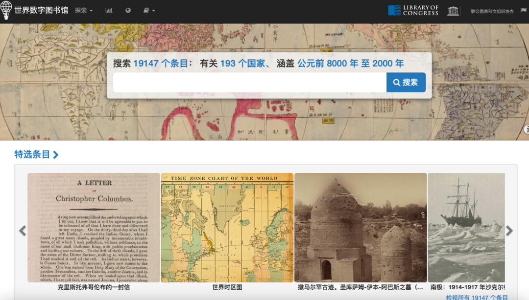Expand the book icon dropdown
Screen dimensions: 529x300
pos(149,10)
